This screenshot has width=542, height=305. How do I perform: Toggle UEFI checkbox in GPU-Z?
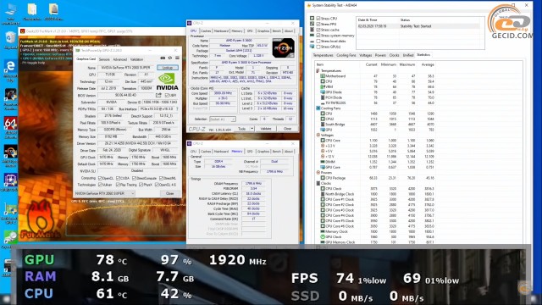167,95
